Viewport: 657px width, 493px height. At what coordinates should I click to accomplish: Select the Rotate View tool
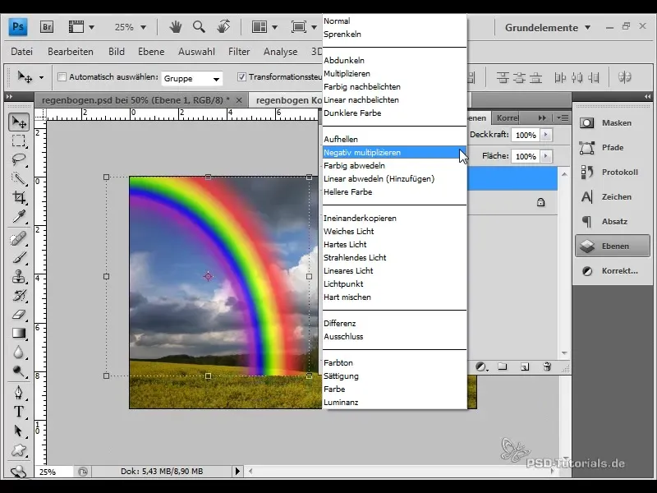223,27
